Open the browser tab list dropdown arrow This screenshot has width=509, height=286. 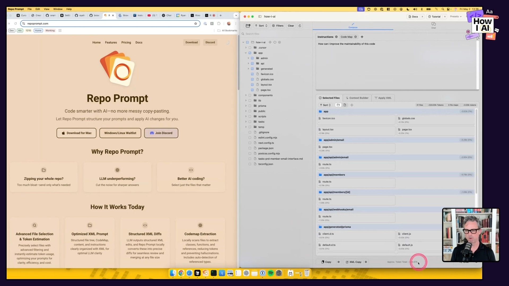click(x=236, y=15)
